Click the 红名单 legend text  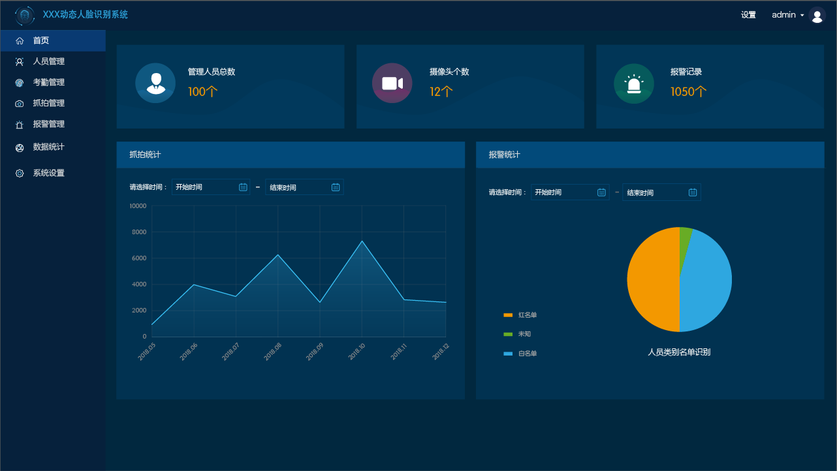point(528,315)
